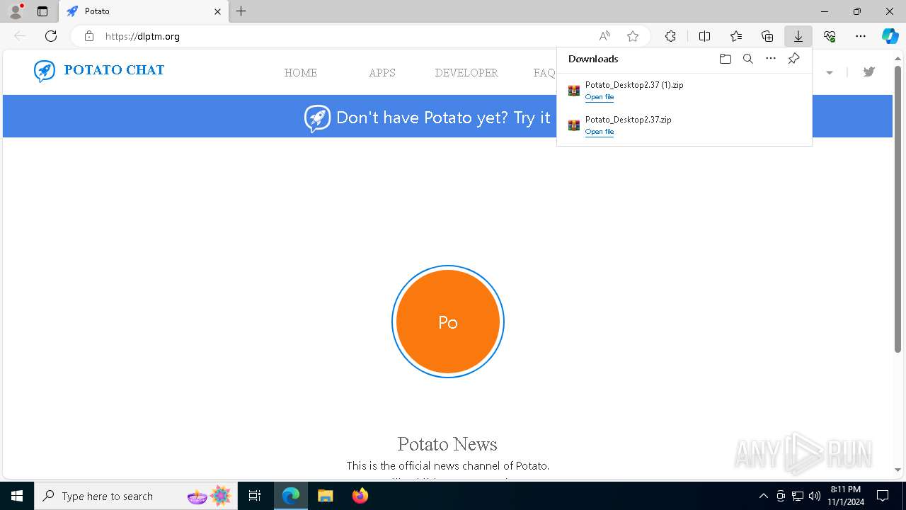Open the notification center icon
Screen dimensions: 906x510
(883, 496)
